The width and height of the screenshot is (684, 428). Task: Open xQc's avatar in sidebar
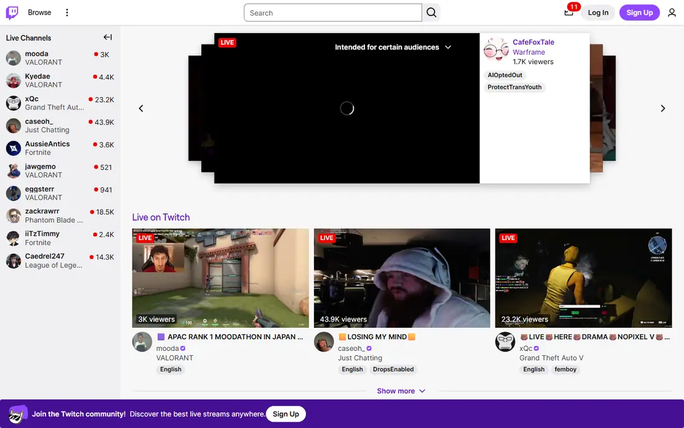click(14, 103)
